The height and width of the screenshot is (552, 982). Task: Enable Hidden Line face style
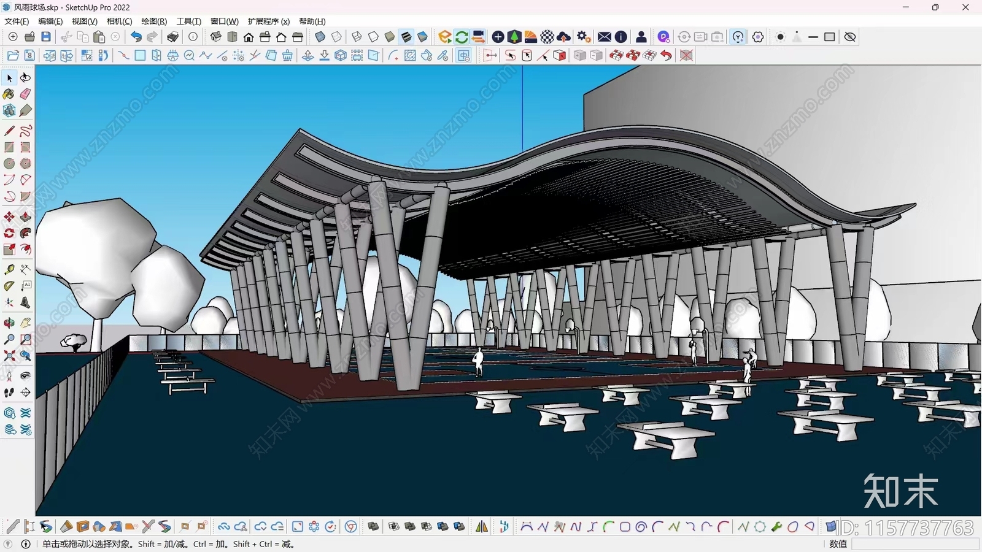point(373,37)
